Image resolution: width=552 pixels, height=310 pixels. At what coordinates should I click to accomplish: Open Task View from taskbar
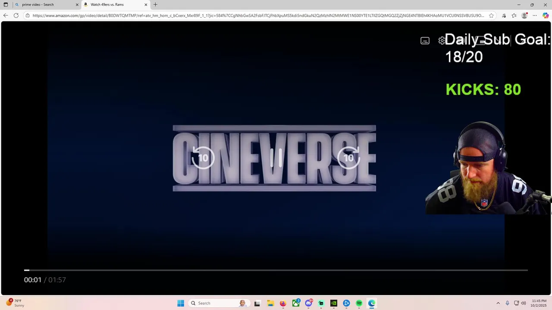tap(257, 303)
